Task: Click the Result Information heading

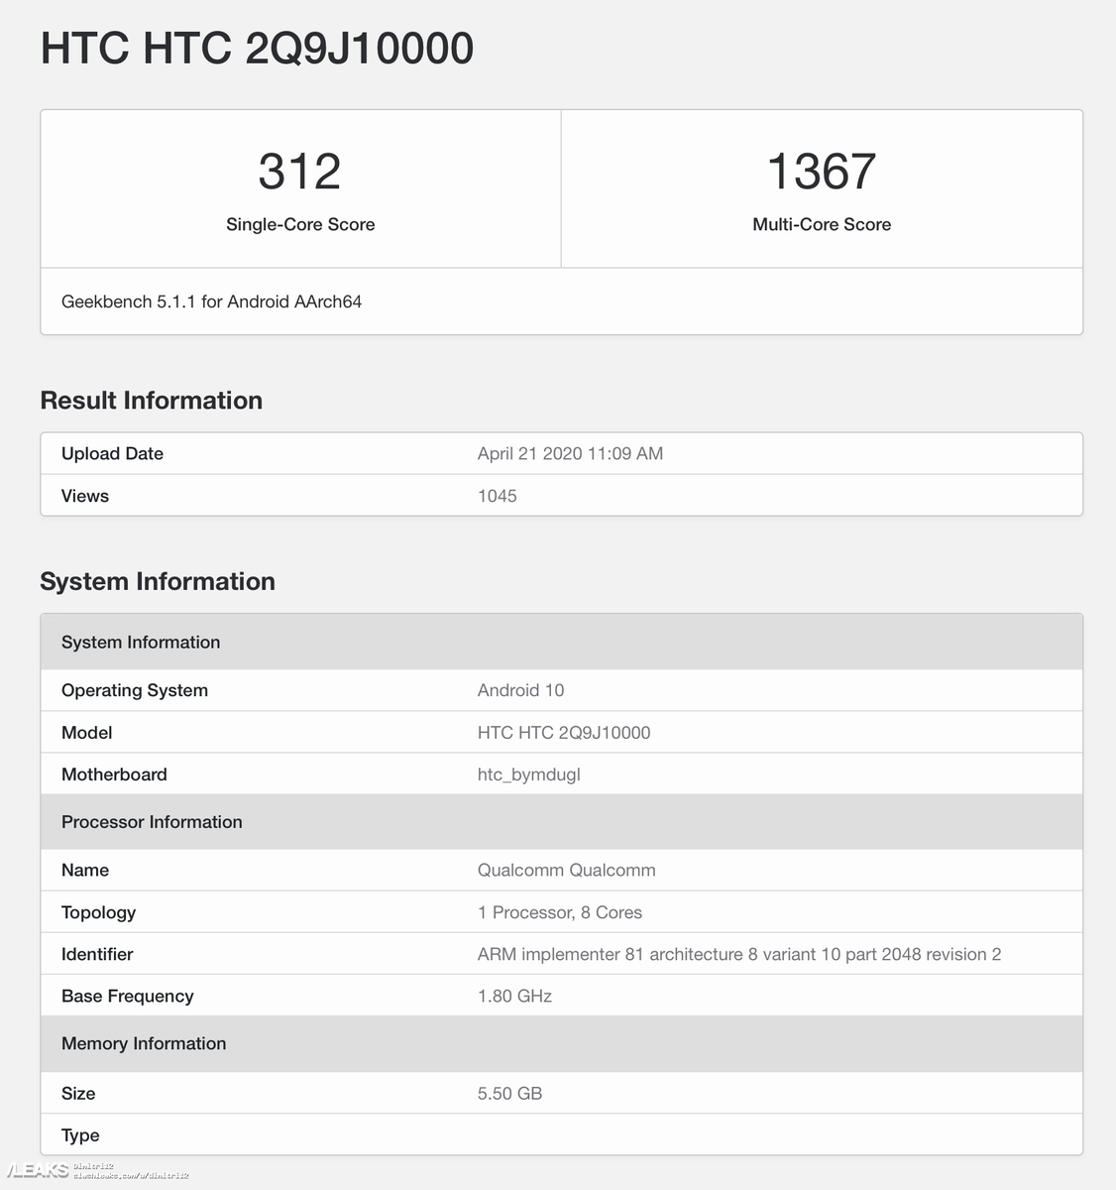Action: pyautogui.click(x=152, y=400)
